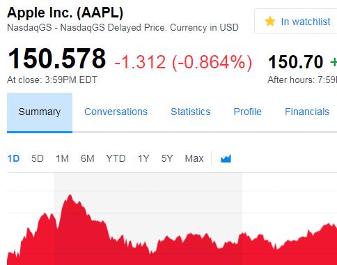Click the 150.578 closing price
Image resolution: width=337 pixels, height=265 pixels.
coord(56,59)
